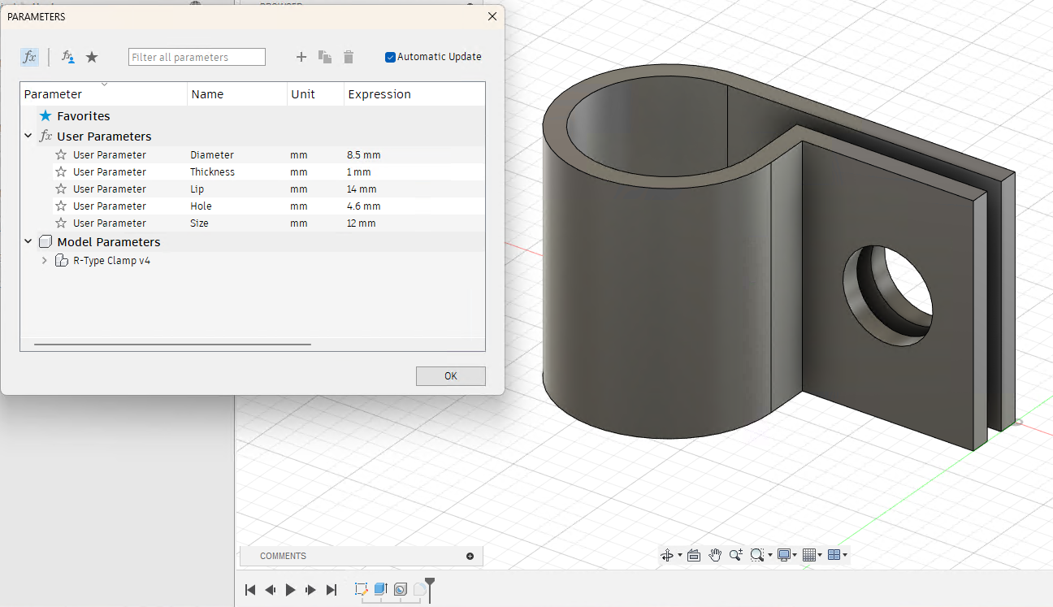The image size is (1053, 607).
Task: Click the horizontal scrollbar in the Parameters dialog
Action: [171, 343]
